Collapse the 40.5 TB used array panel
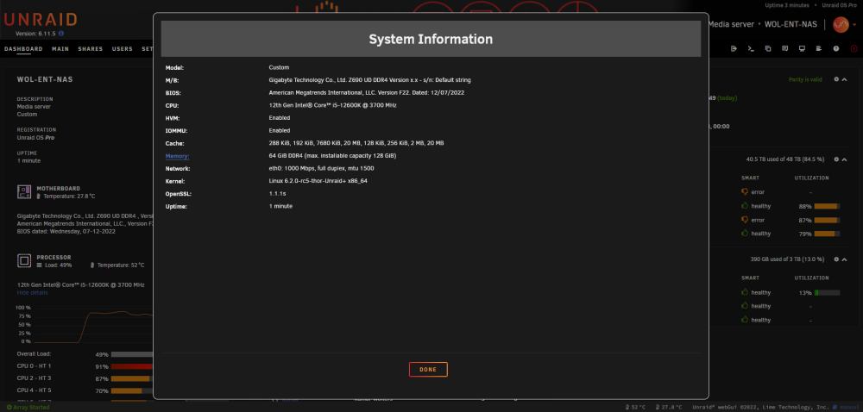 click(844, 159)
